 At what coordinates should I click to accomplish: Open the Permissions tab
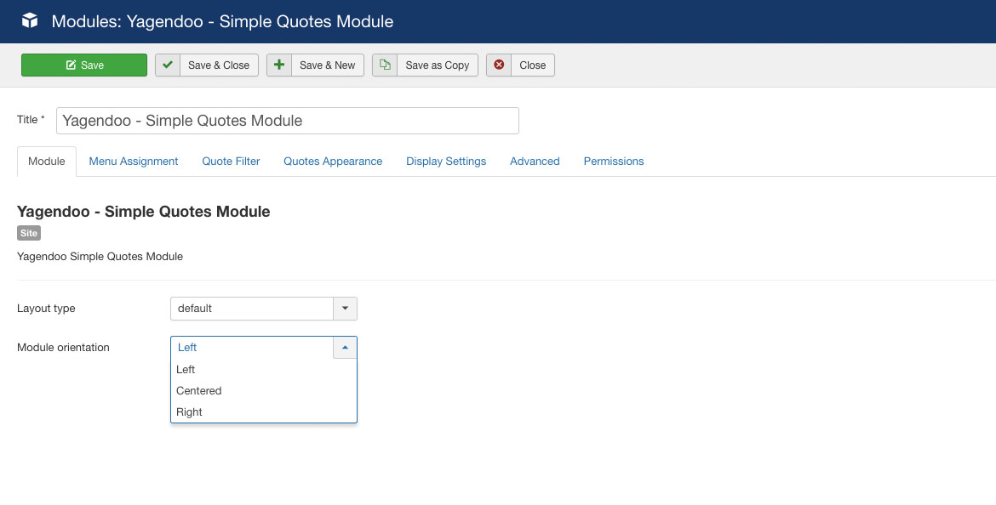pos(614,162)
